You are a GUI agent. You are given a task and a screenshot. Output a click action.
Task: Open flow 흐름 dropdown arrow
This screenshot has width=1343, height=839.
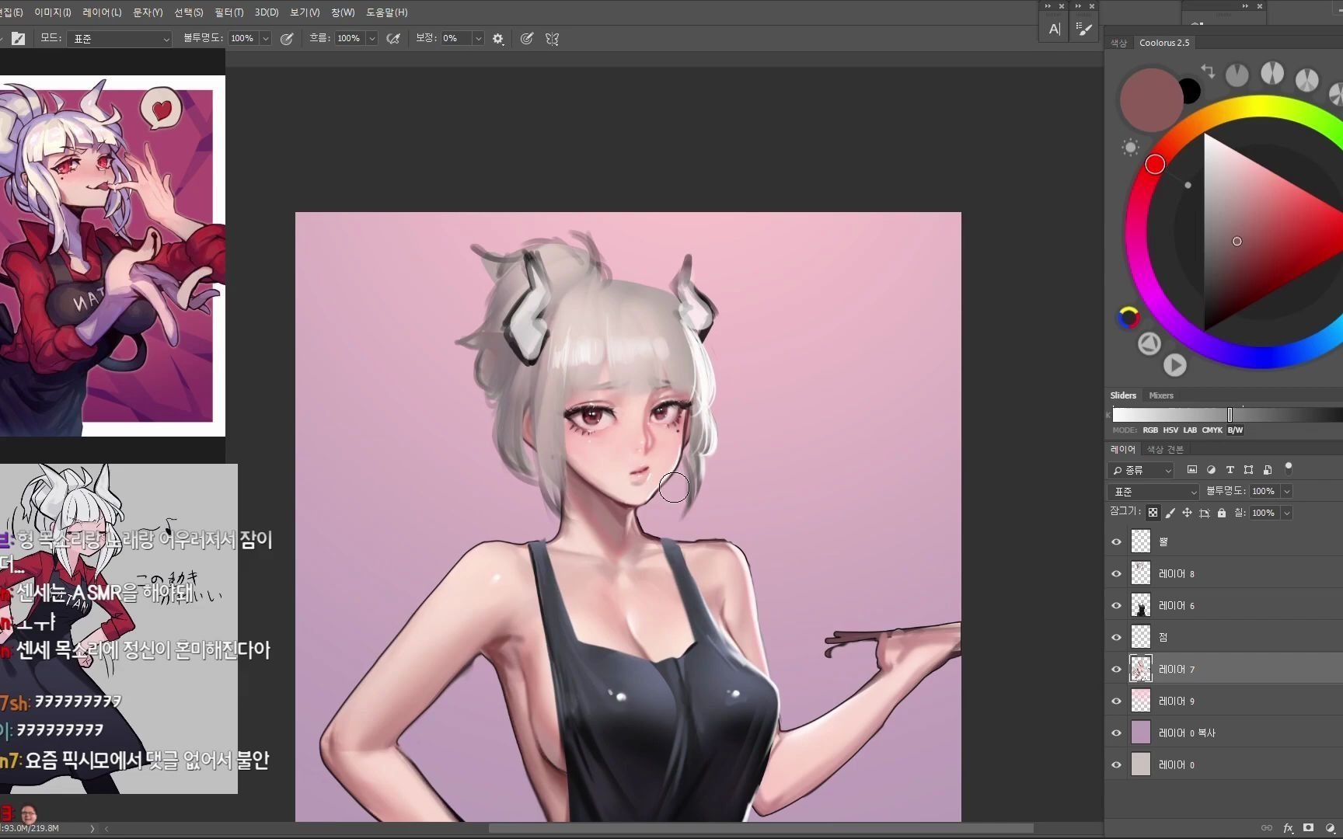[x=372, y=38]
